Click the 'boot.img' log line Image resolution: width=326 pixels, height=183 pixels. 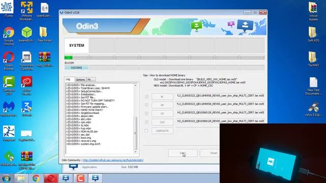[79, 138]
